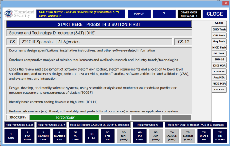
Task: Click step 1 ORG button
Action: pos(11,135)
